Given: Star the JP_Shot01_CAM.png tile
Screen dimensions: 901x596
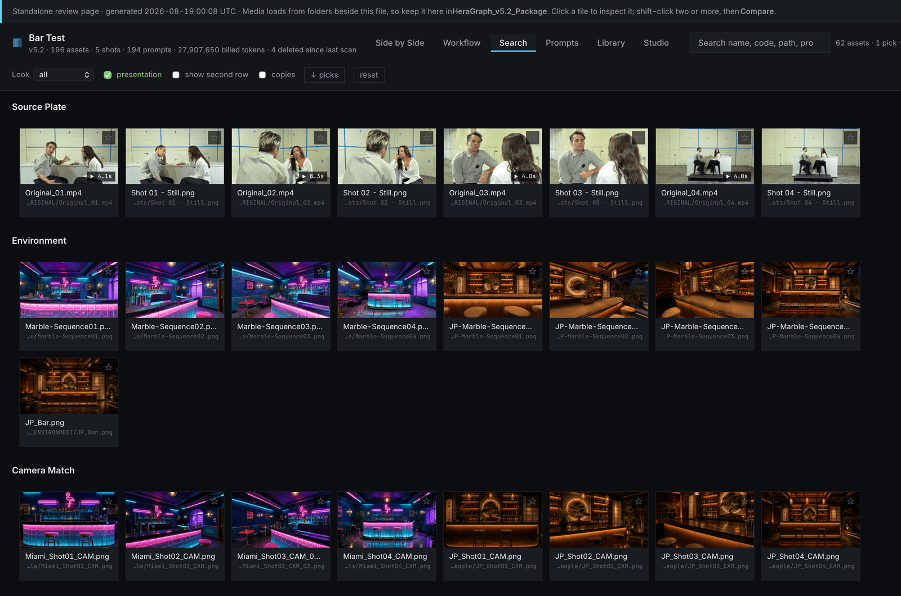Looking at the screenshot, I should (x=533, y=501).
